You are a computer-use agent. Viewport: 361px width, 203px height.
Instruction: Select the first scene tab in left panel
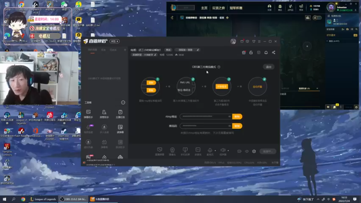coord(93,50)
